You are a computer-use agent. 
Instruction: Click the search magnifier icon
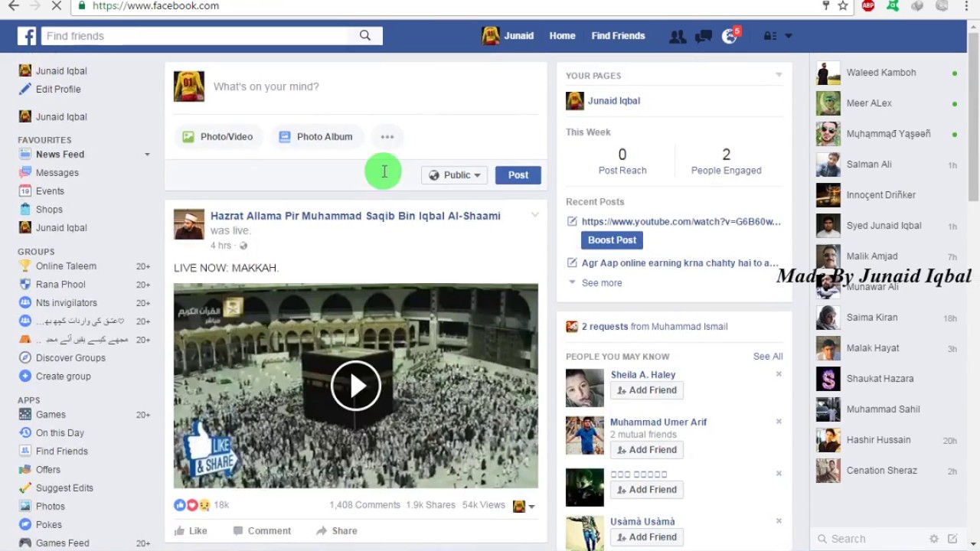365,35
